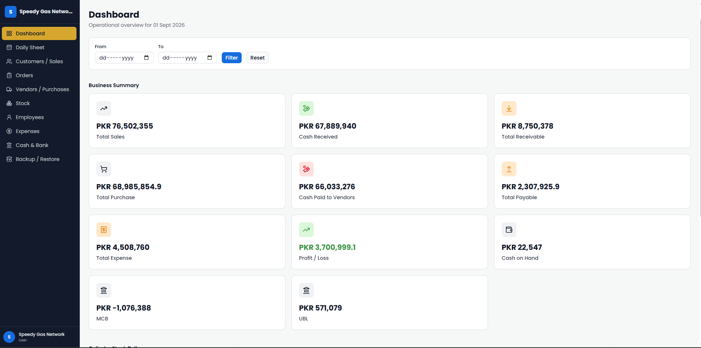Click the Total Expense receipt icon
The image size is (701, 348).
click(104, 230)
